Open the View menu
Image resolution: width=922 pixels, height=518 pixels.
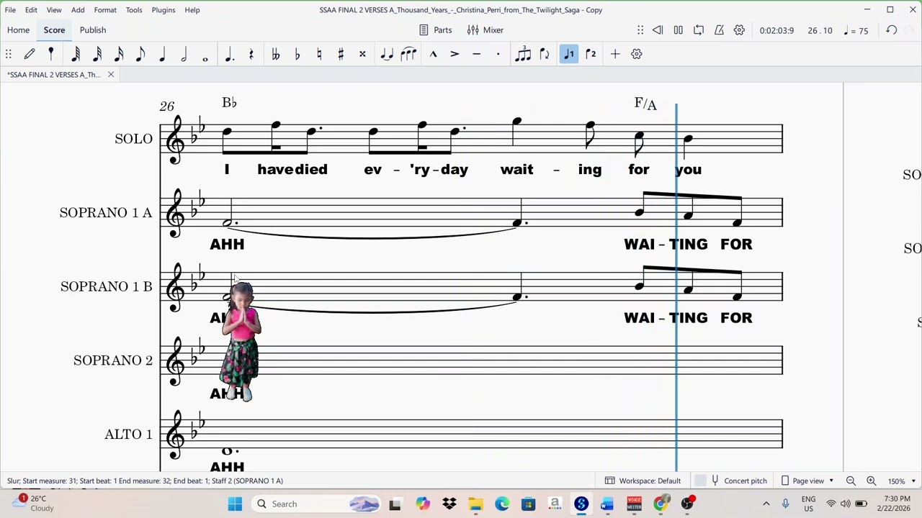(x=54, y=10)
